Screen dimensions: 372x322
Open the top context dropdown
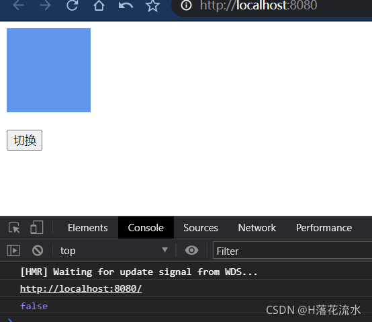pyautogui.click(x=114, y=251)
